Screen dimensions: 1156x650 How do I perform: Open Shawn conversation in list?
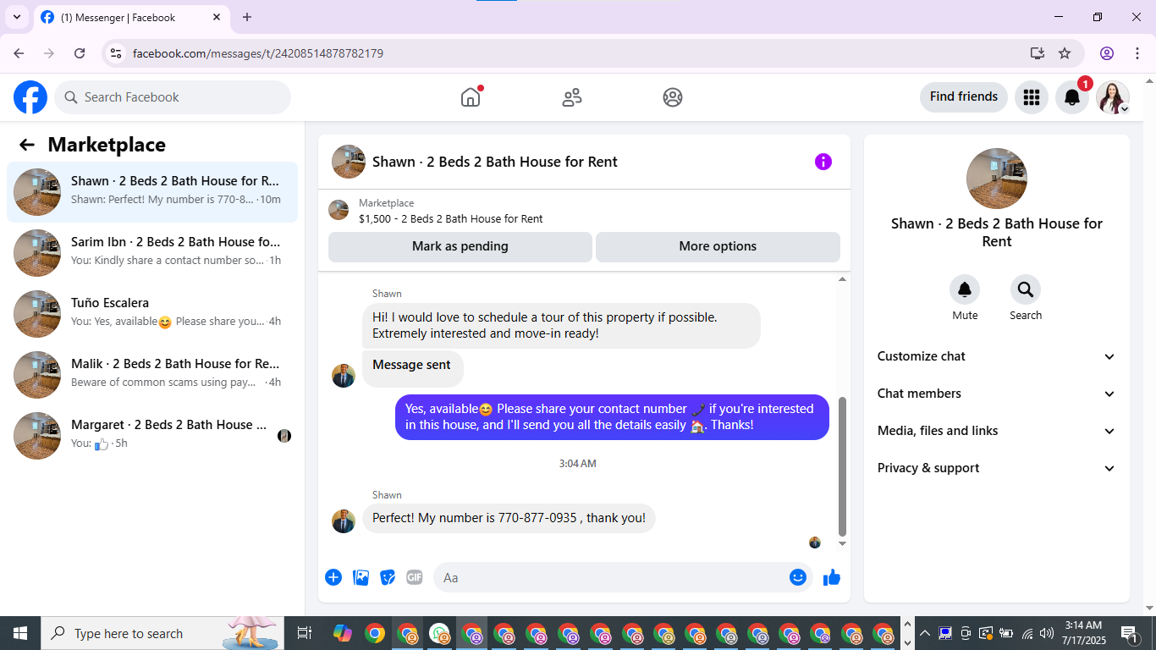152,192
